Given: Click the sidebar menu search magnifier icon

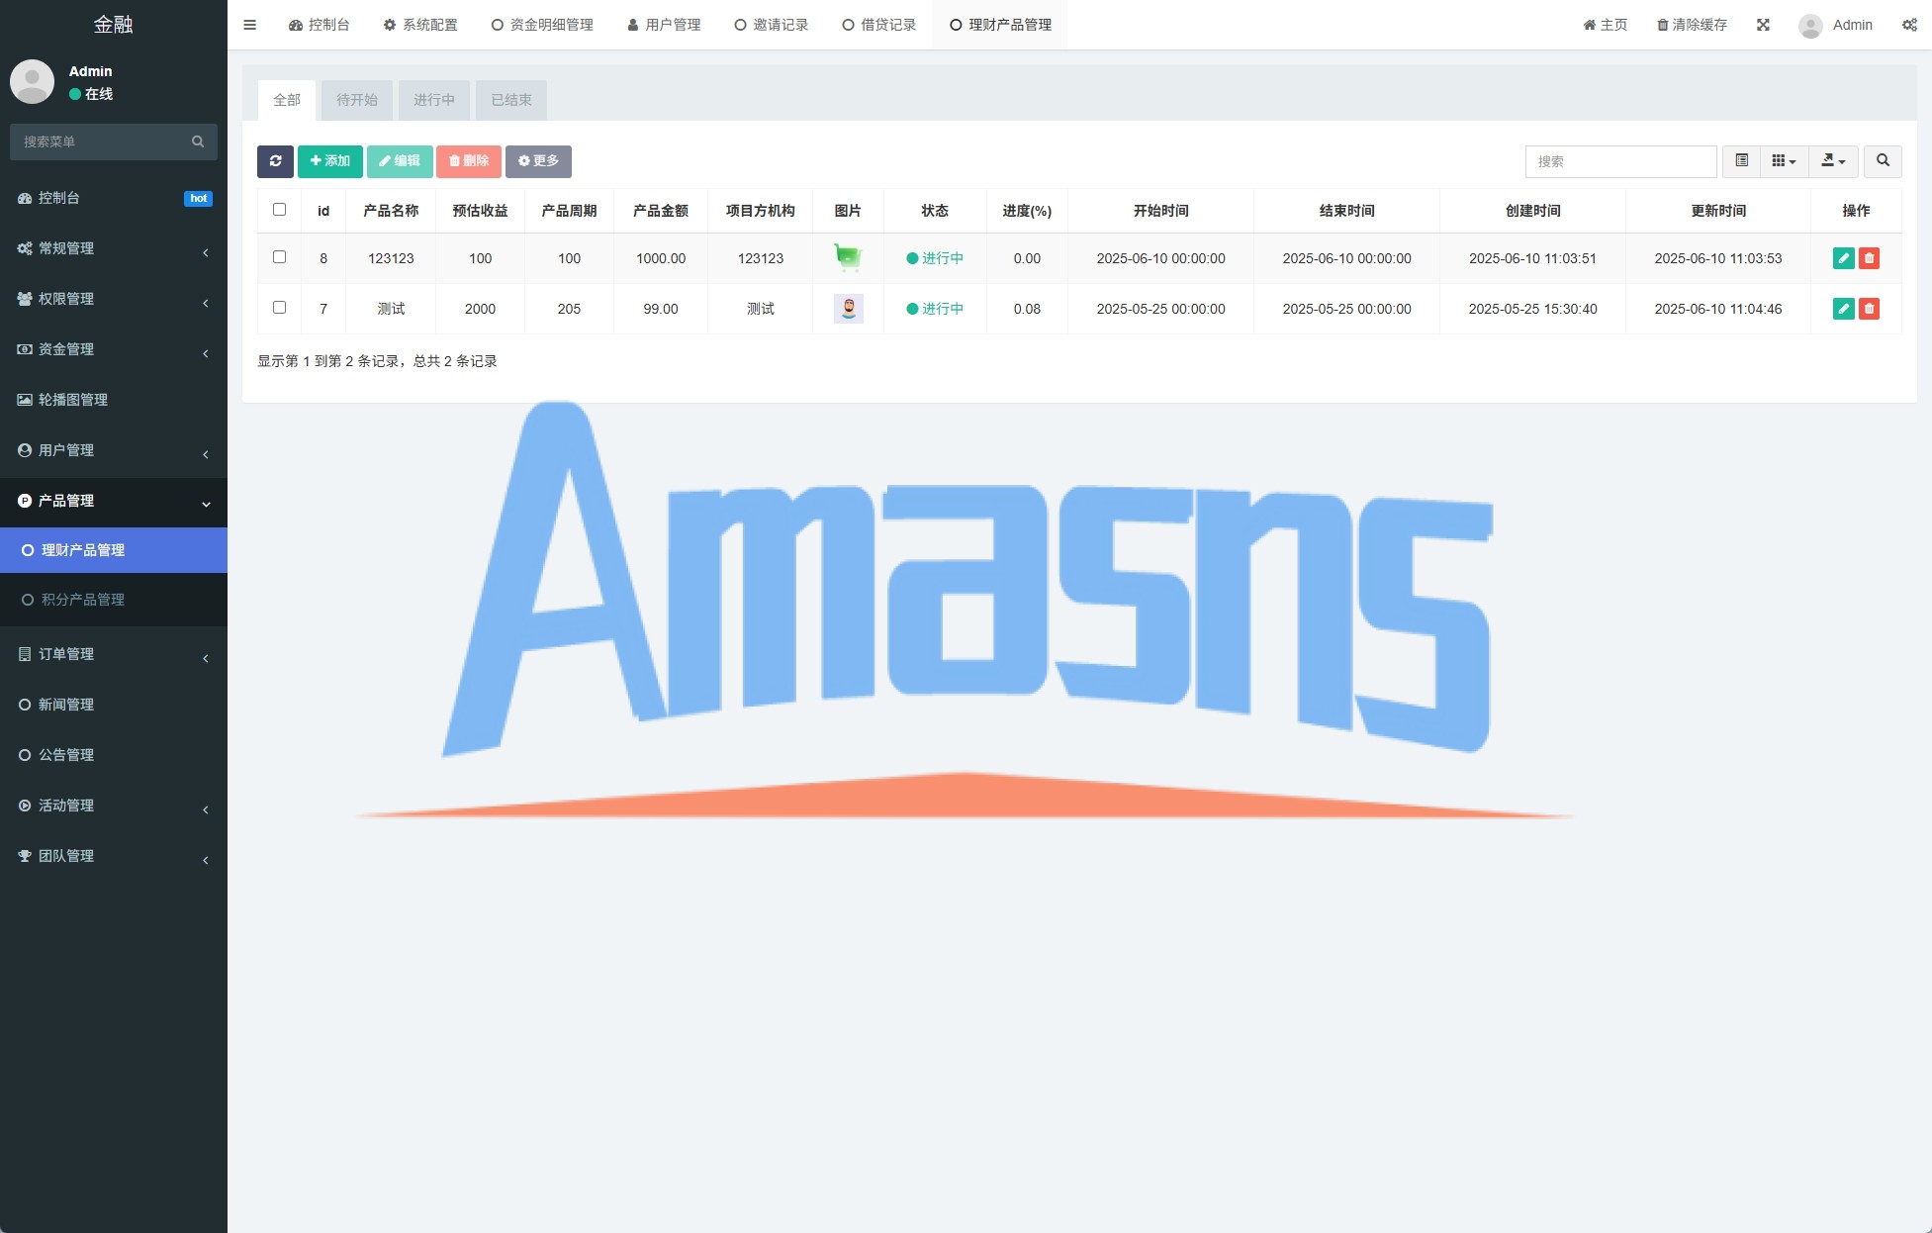Looking at the screenshot, I should 198,142.
